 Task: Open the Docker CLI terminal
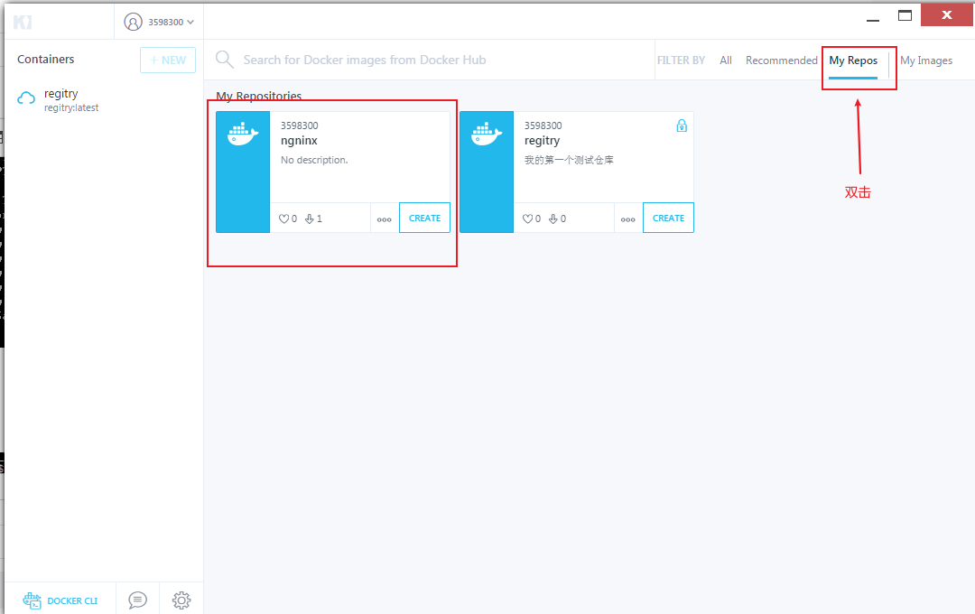pyautogui.click(x=60, y=600)
